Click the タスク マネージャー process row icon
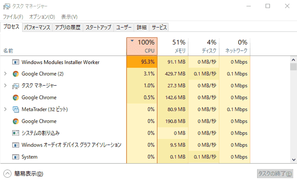297x184 pixels. 15,86
